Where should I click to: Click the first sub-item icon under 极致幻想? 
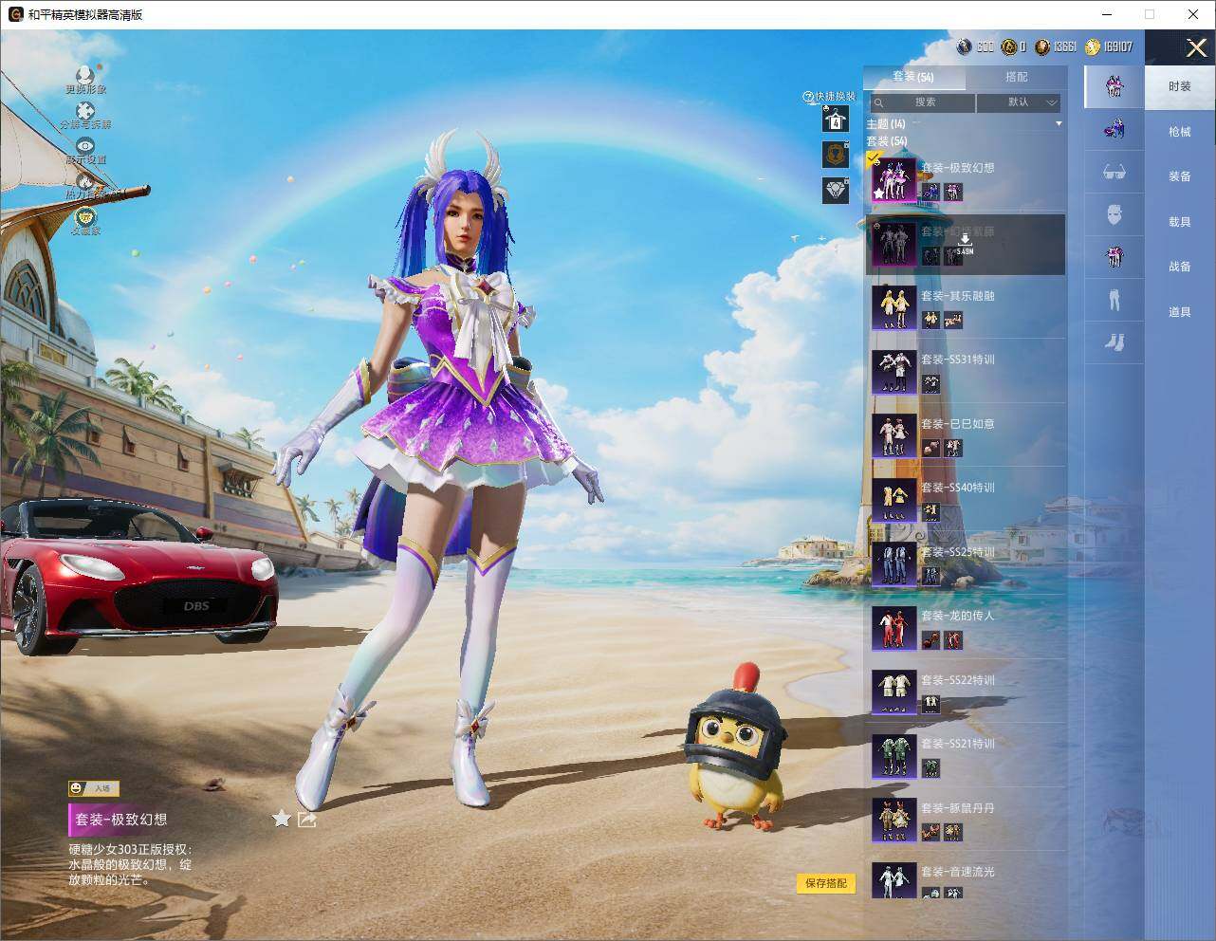(931, 193)
